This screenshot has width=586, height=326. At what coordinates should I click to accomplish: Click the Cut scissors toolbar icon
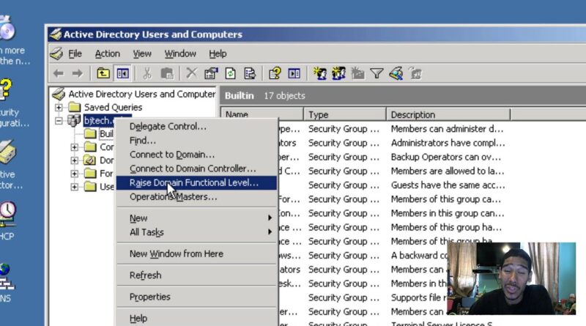click(x=147, y=74)
